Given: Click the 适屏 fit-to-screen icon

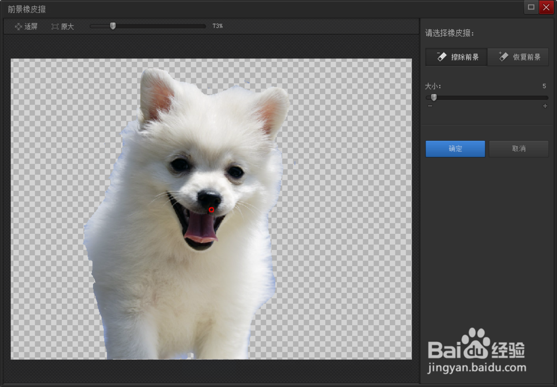Looking at the screenshot, I should pos(18,26).
